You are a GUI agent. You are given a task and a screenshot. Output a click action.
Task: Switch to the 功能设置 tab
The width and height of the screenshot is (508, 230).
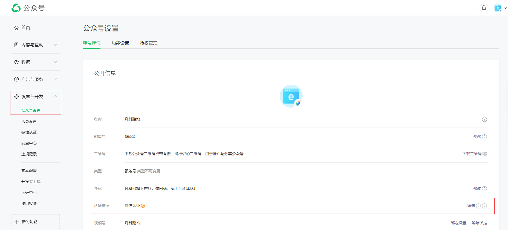(120, 43)
